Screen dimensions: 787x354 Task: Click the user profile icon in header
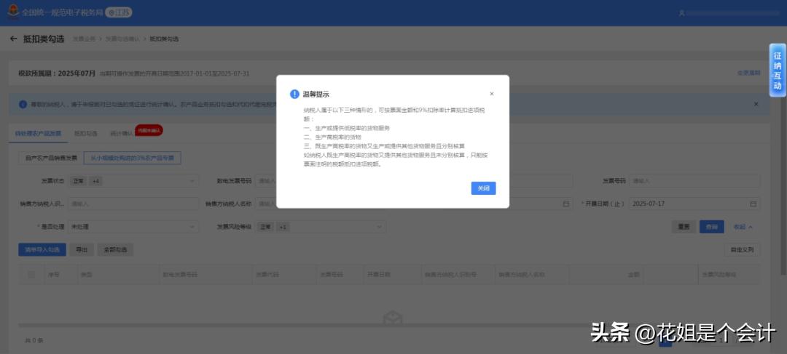click(681, 13)
